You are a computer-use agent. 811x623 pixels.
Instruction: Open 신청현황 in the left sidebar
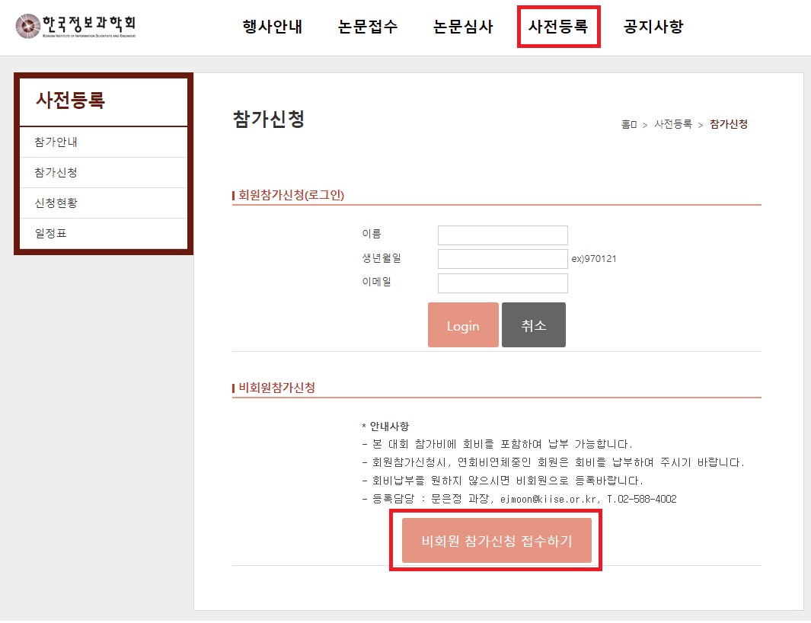point(56,203)
